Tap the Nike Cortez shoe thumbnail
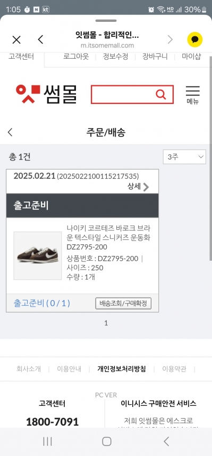This screenshot has height=456, width=212. [38, 255]
